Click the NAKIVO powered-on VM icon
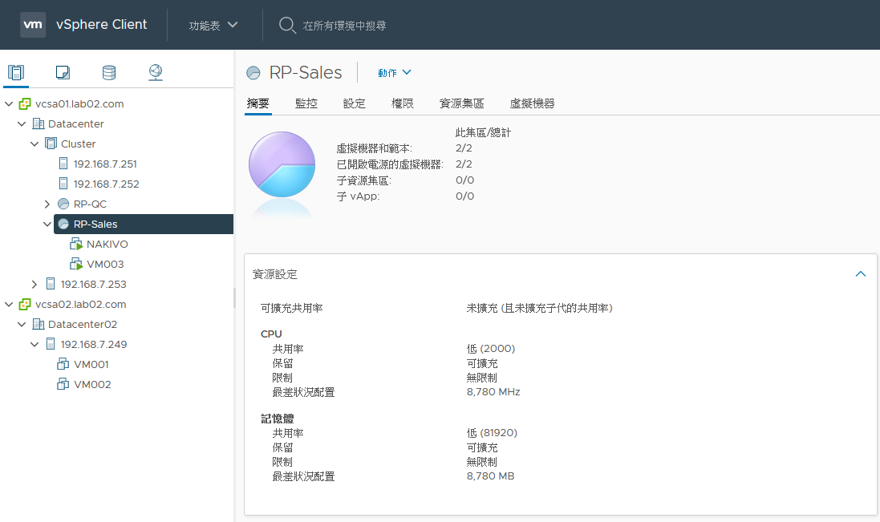Screen dimensions: 880x522 [76, 244]
